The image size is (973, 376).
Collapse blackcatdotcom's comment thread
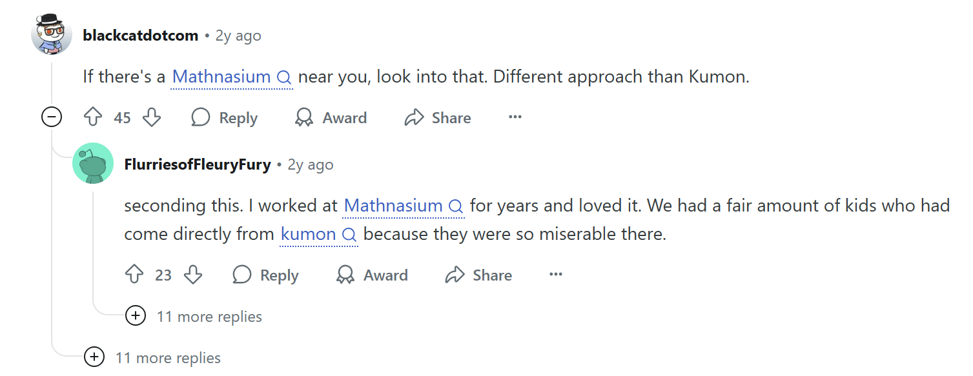coord(52,117)
